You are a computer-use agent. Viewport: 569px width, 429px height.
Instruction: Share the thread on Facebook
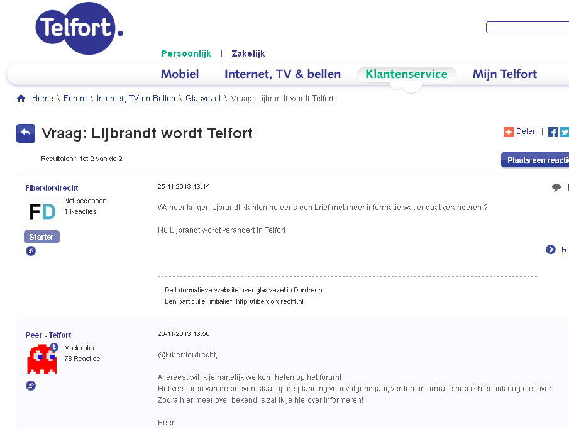tap(553, 132)
